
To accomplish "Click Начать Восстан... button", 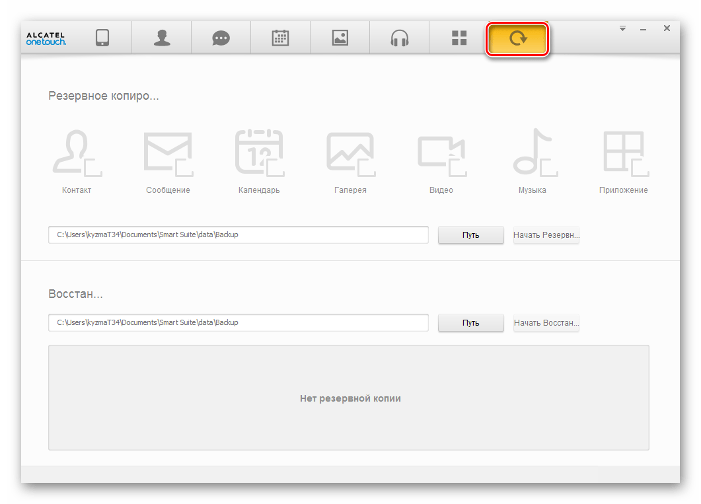I will [x=546, y=323].
